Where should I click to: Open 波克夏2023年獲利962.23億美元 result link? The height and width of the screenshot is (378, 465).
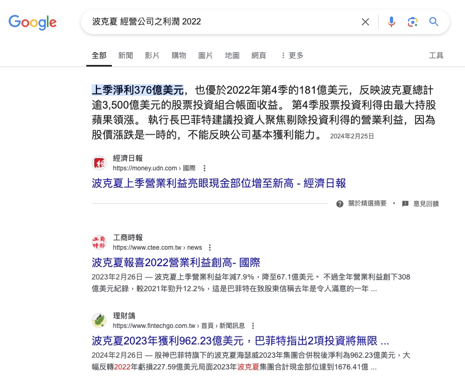click(x=240, y=341)
